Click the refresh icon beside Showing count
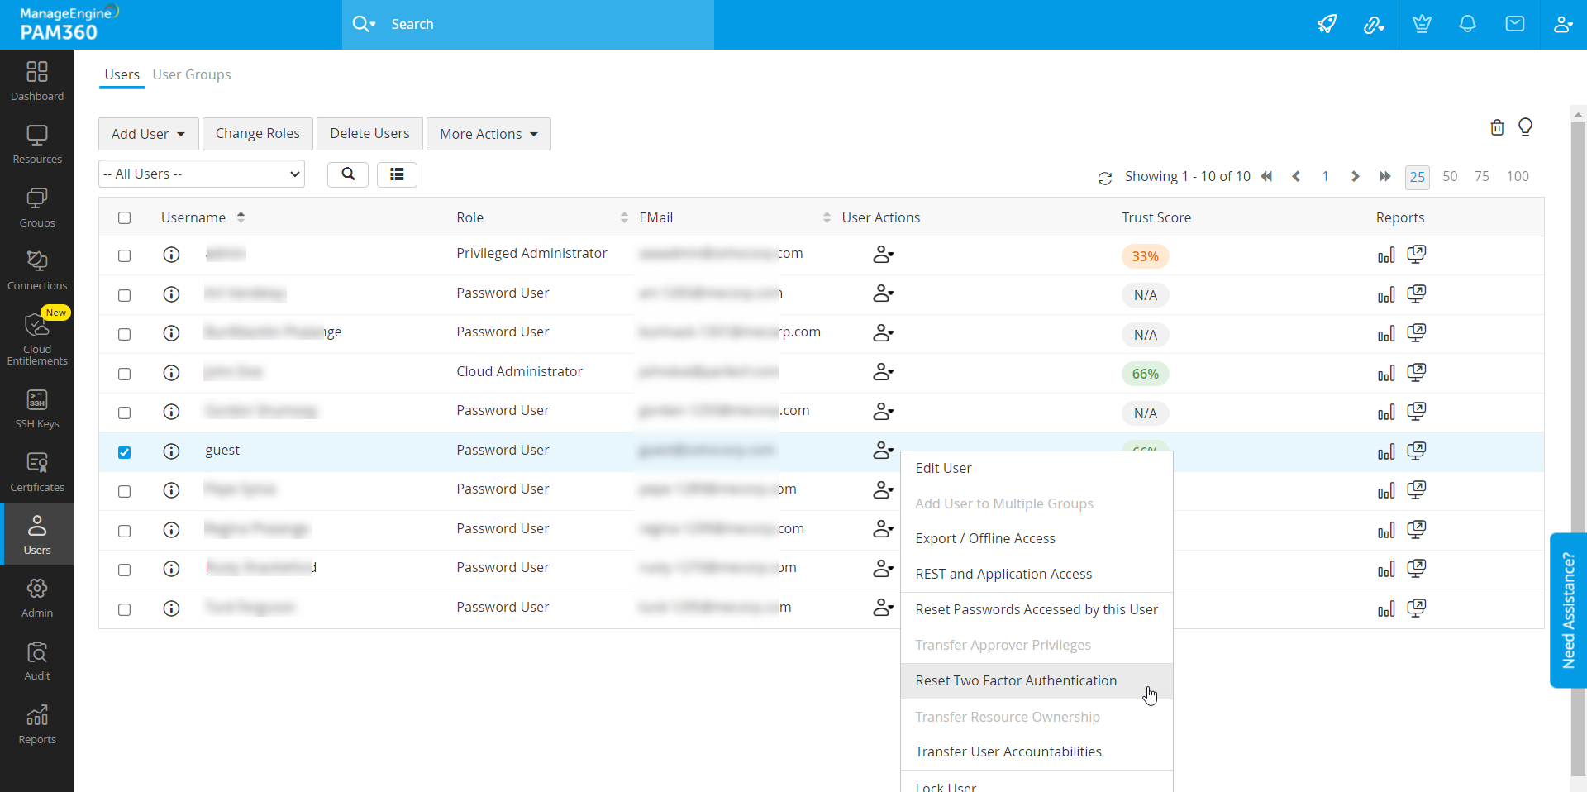Image resolution: width=1587 pixels, height=792 pixels. (x=1104, y=178)
